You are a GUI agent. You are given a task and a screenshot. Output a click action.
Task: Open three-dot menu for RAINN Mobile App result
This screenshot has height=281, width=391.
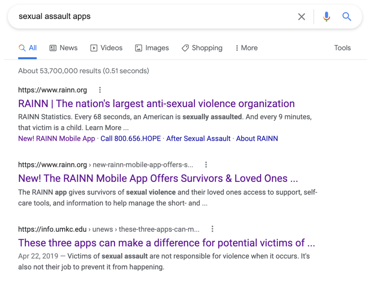point(206,165)
